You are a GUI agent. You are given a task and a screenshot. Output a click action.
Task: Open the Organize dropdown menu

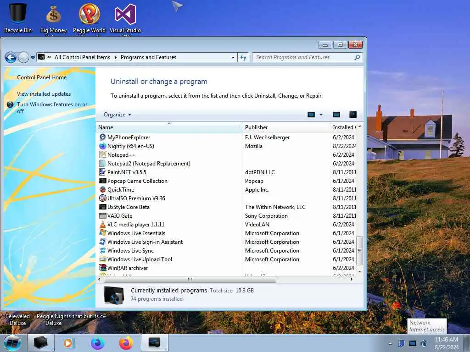tap(117, 114)
